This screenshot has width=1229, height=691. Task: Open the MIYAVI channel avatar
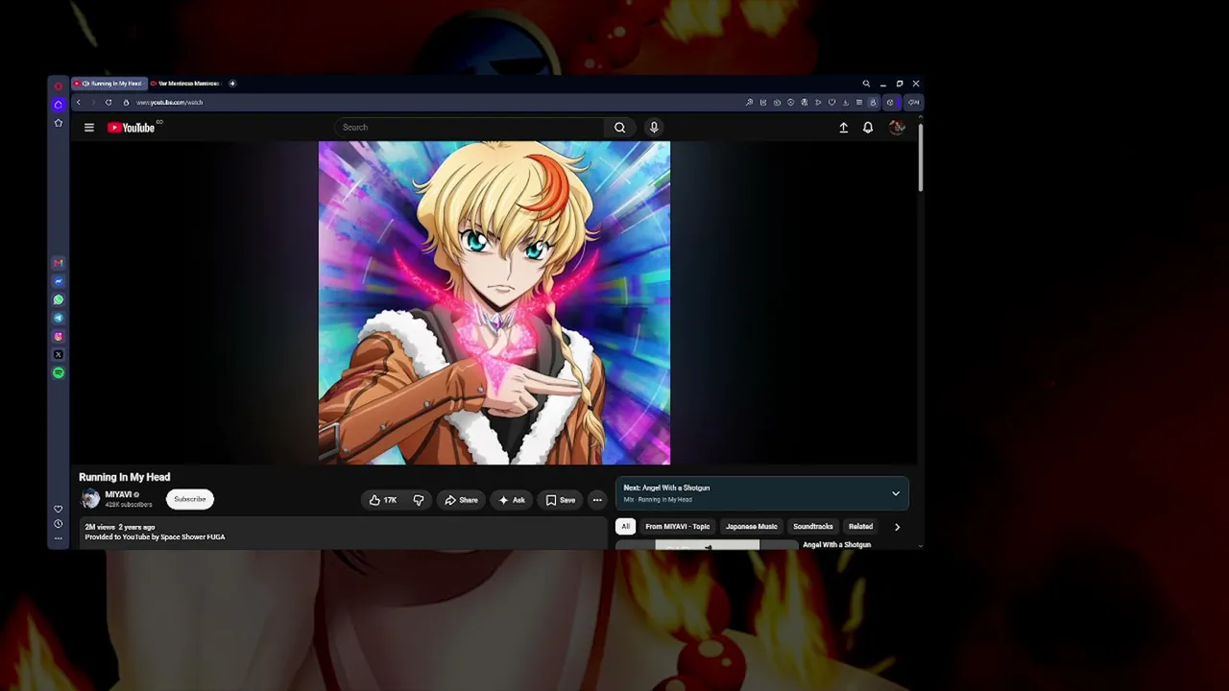[x=90, y=499]
